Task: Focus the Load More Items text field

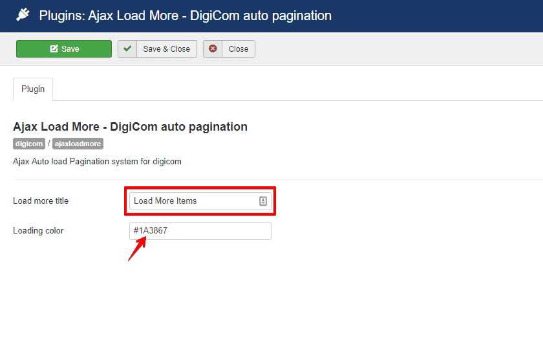Action: pyautogui.click(x=194, y=201)
